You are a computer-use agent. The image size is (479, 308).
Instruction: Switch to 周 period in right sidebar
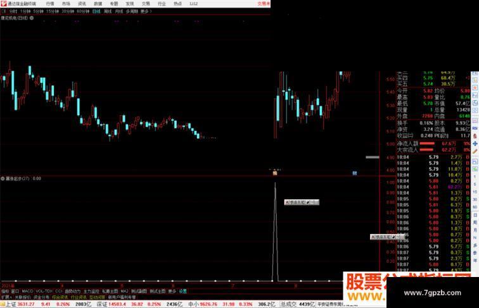[475, 223]
